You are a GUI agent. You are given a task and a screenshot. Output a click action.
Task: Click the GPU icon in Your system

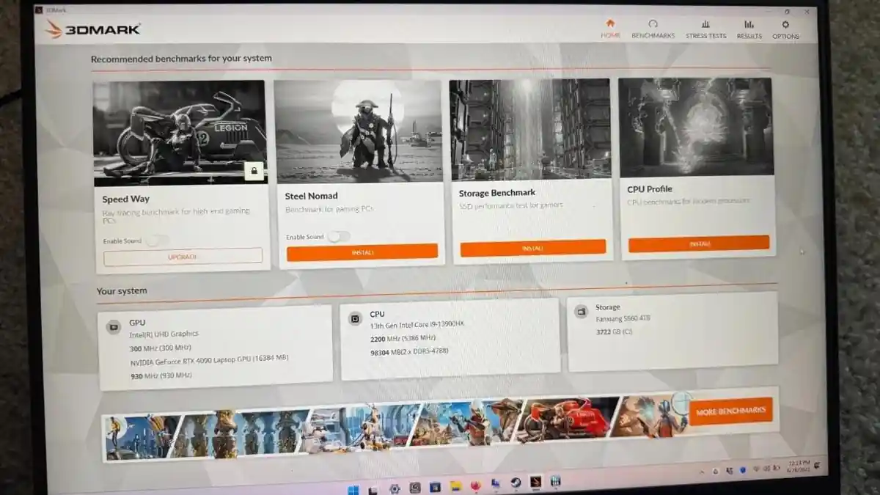point(114,327)
